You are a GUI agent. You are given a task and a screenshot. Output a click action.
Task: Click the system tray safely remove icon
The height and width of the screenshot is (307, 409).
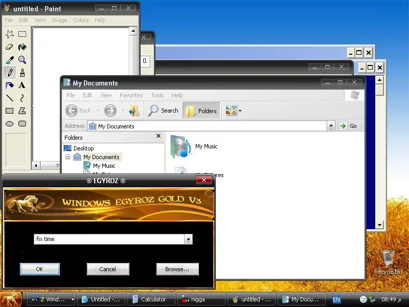[x=372, y=299]
